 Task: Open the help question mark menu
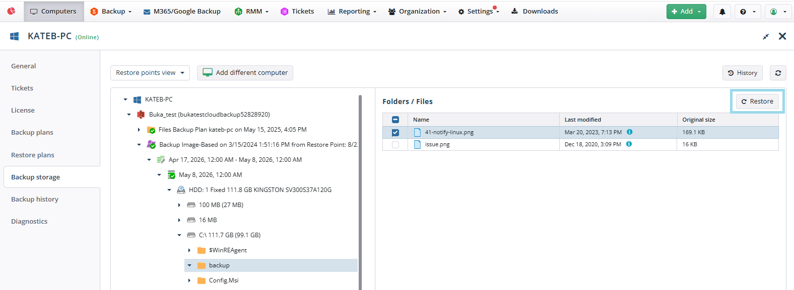(x=748, y=12)
